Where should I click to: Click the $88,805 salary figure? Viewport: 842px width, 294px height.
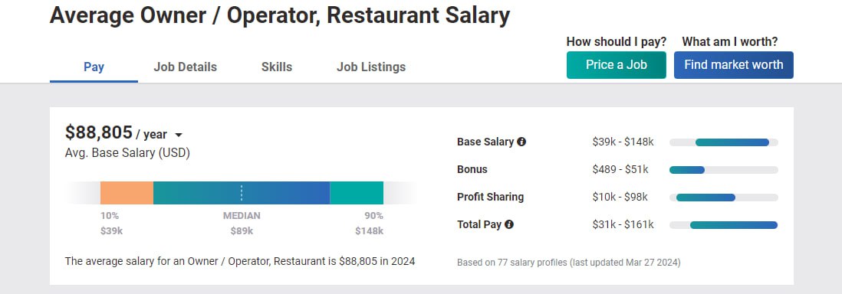pyautogui.click(x=99, y=132)
